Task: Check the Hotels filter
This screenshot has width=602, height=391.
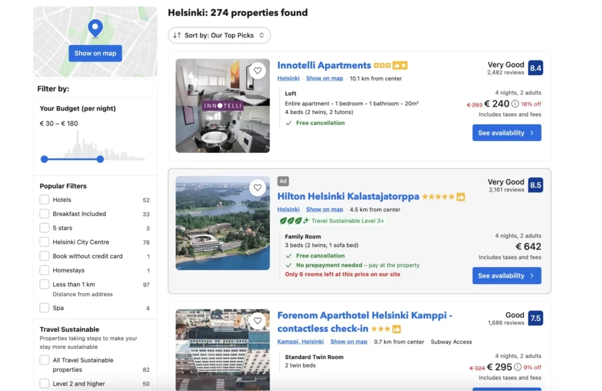Action: point(45,200)
